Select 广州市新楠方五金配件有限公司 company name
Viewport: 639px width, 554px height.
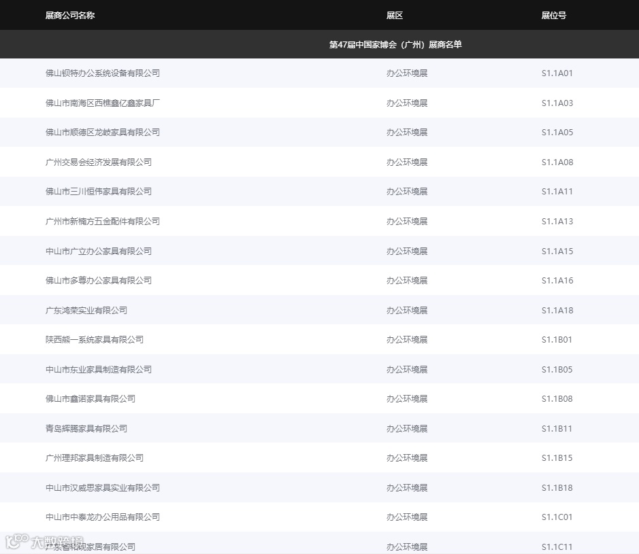point(103,221)
